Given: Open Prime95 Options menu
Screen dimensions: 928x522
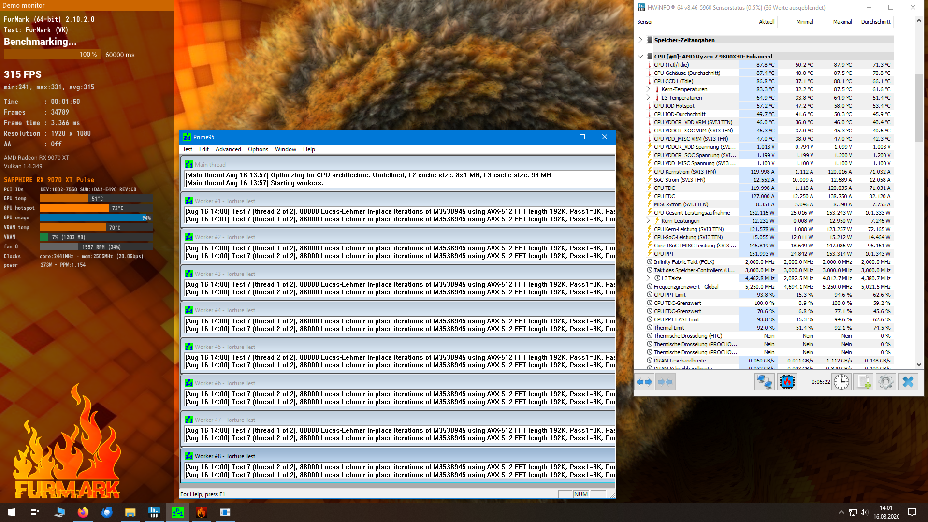Looking at the screenshot, I should pos(258,149).
